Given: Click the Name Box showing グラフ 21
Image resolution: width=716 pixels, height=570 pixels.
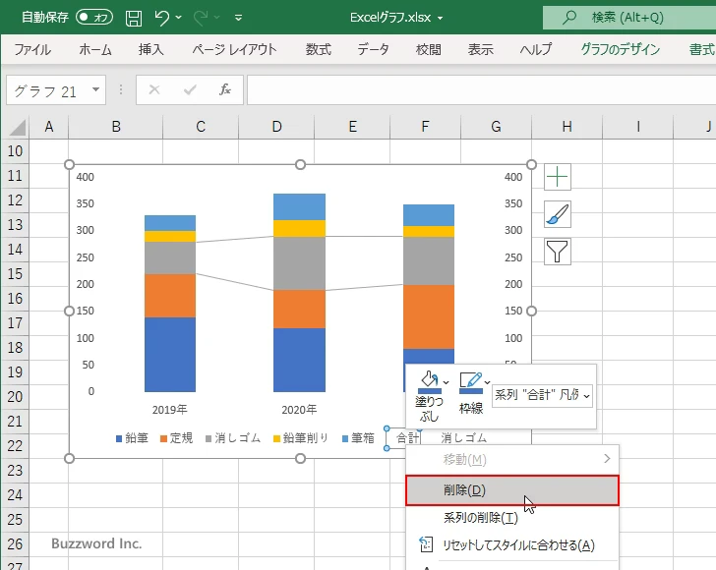Looking at the screenshot, I should point(48,90).
